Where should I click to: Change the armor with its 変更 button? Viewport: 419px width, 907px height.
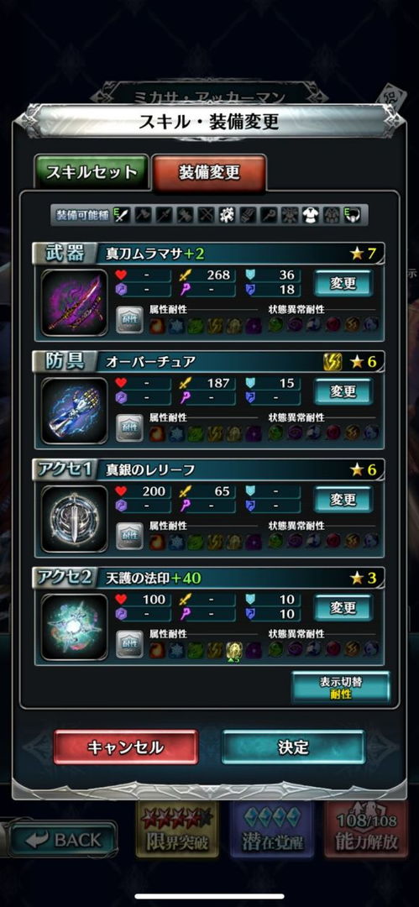tap(343, 391)
